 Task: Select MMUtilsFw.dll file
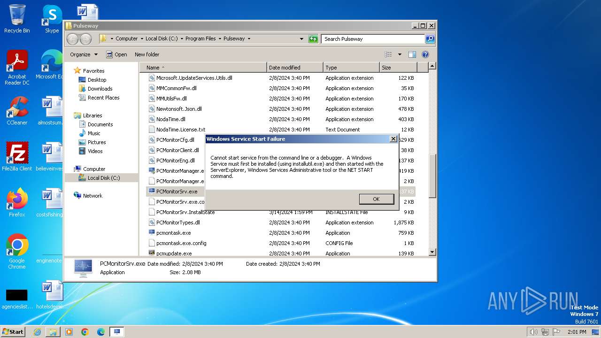click(171, 99)
